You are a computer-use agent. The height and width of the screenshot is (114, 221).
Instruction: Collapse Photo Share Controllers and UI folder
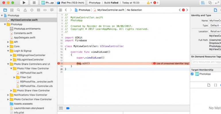pos(8,64)
